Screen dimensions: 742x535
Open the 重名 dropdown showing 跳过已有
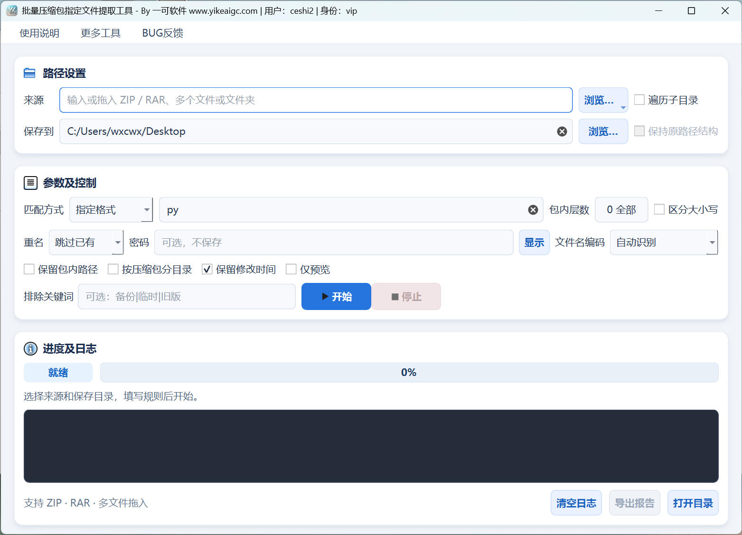[x=86, y=243]
